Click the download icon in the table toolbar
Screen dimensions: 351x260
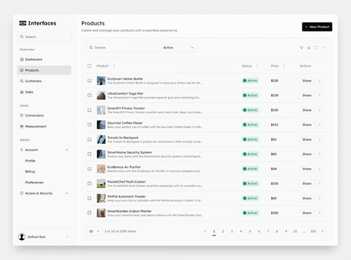pyautogui.click(x=309, y=48)
